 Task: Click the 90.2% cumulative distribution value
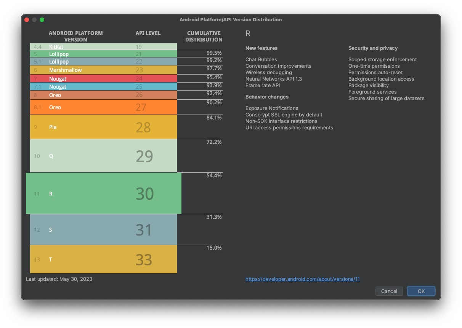[214, 102]
